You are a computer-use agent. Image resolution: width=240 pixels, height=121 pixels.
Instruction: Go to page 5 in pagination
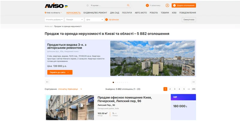tap(184, 89)
